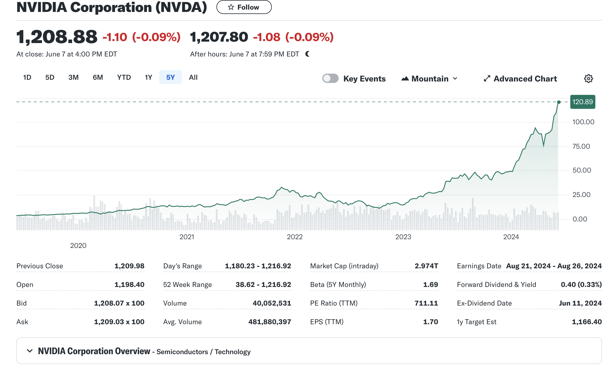Click the After hours timestamp text

point(244,54)
